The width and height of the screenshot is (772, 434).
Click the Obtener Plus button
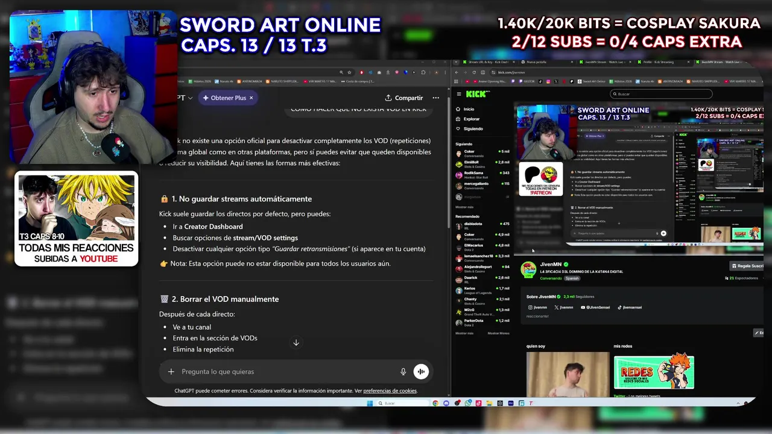coord(224,98)
